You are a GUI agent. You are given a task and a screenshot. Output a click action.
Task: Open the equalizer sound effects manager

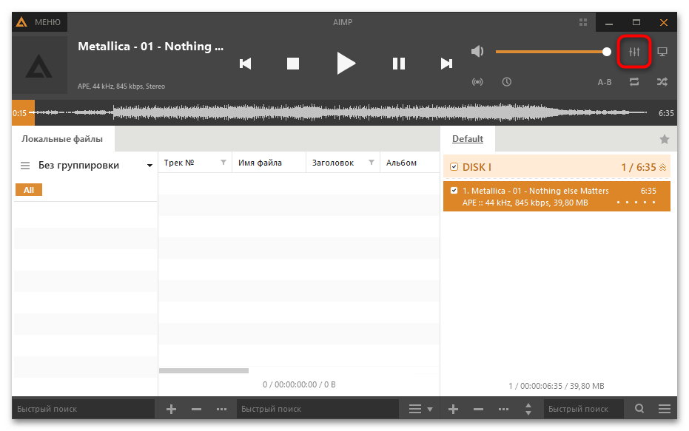coord(634,52)
